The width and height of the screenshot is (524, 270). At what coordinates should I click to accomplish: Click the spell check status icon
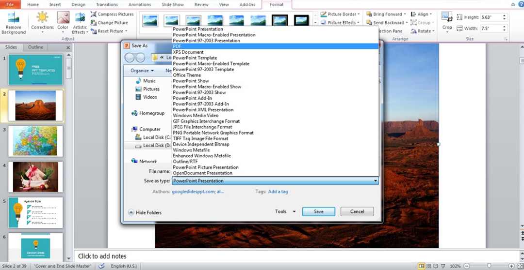click(102, 266)
